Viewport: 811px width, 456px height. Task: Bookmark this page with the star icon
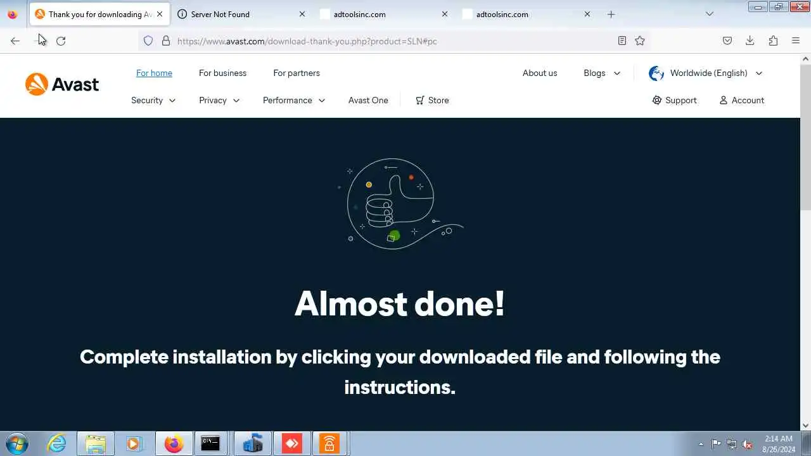coord(640,41)
